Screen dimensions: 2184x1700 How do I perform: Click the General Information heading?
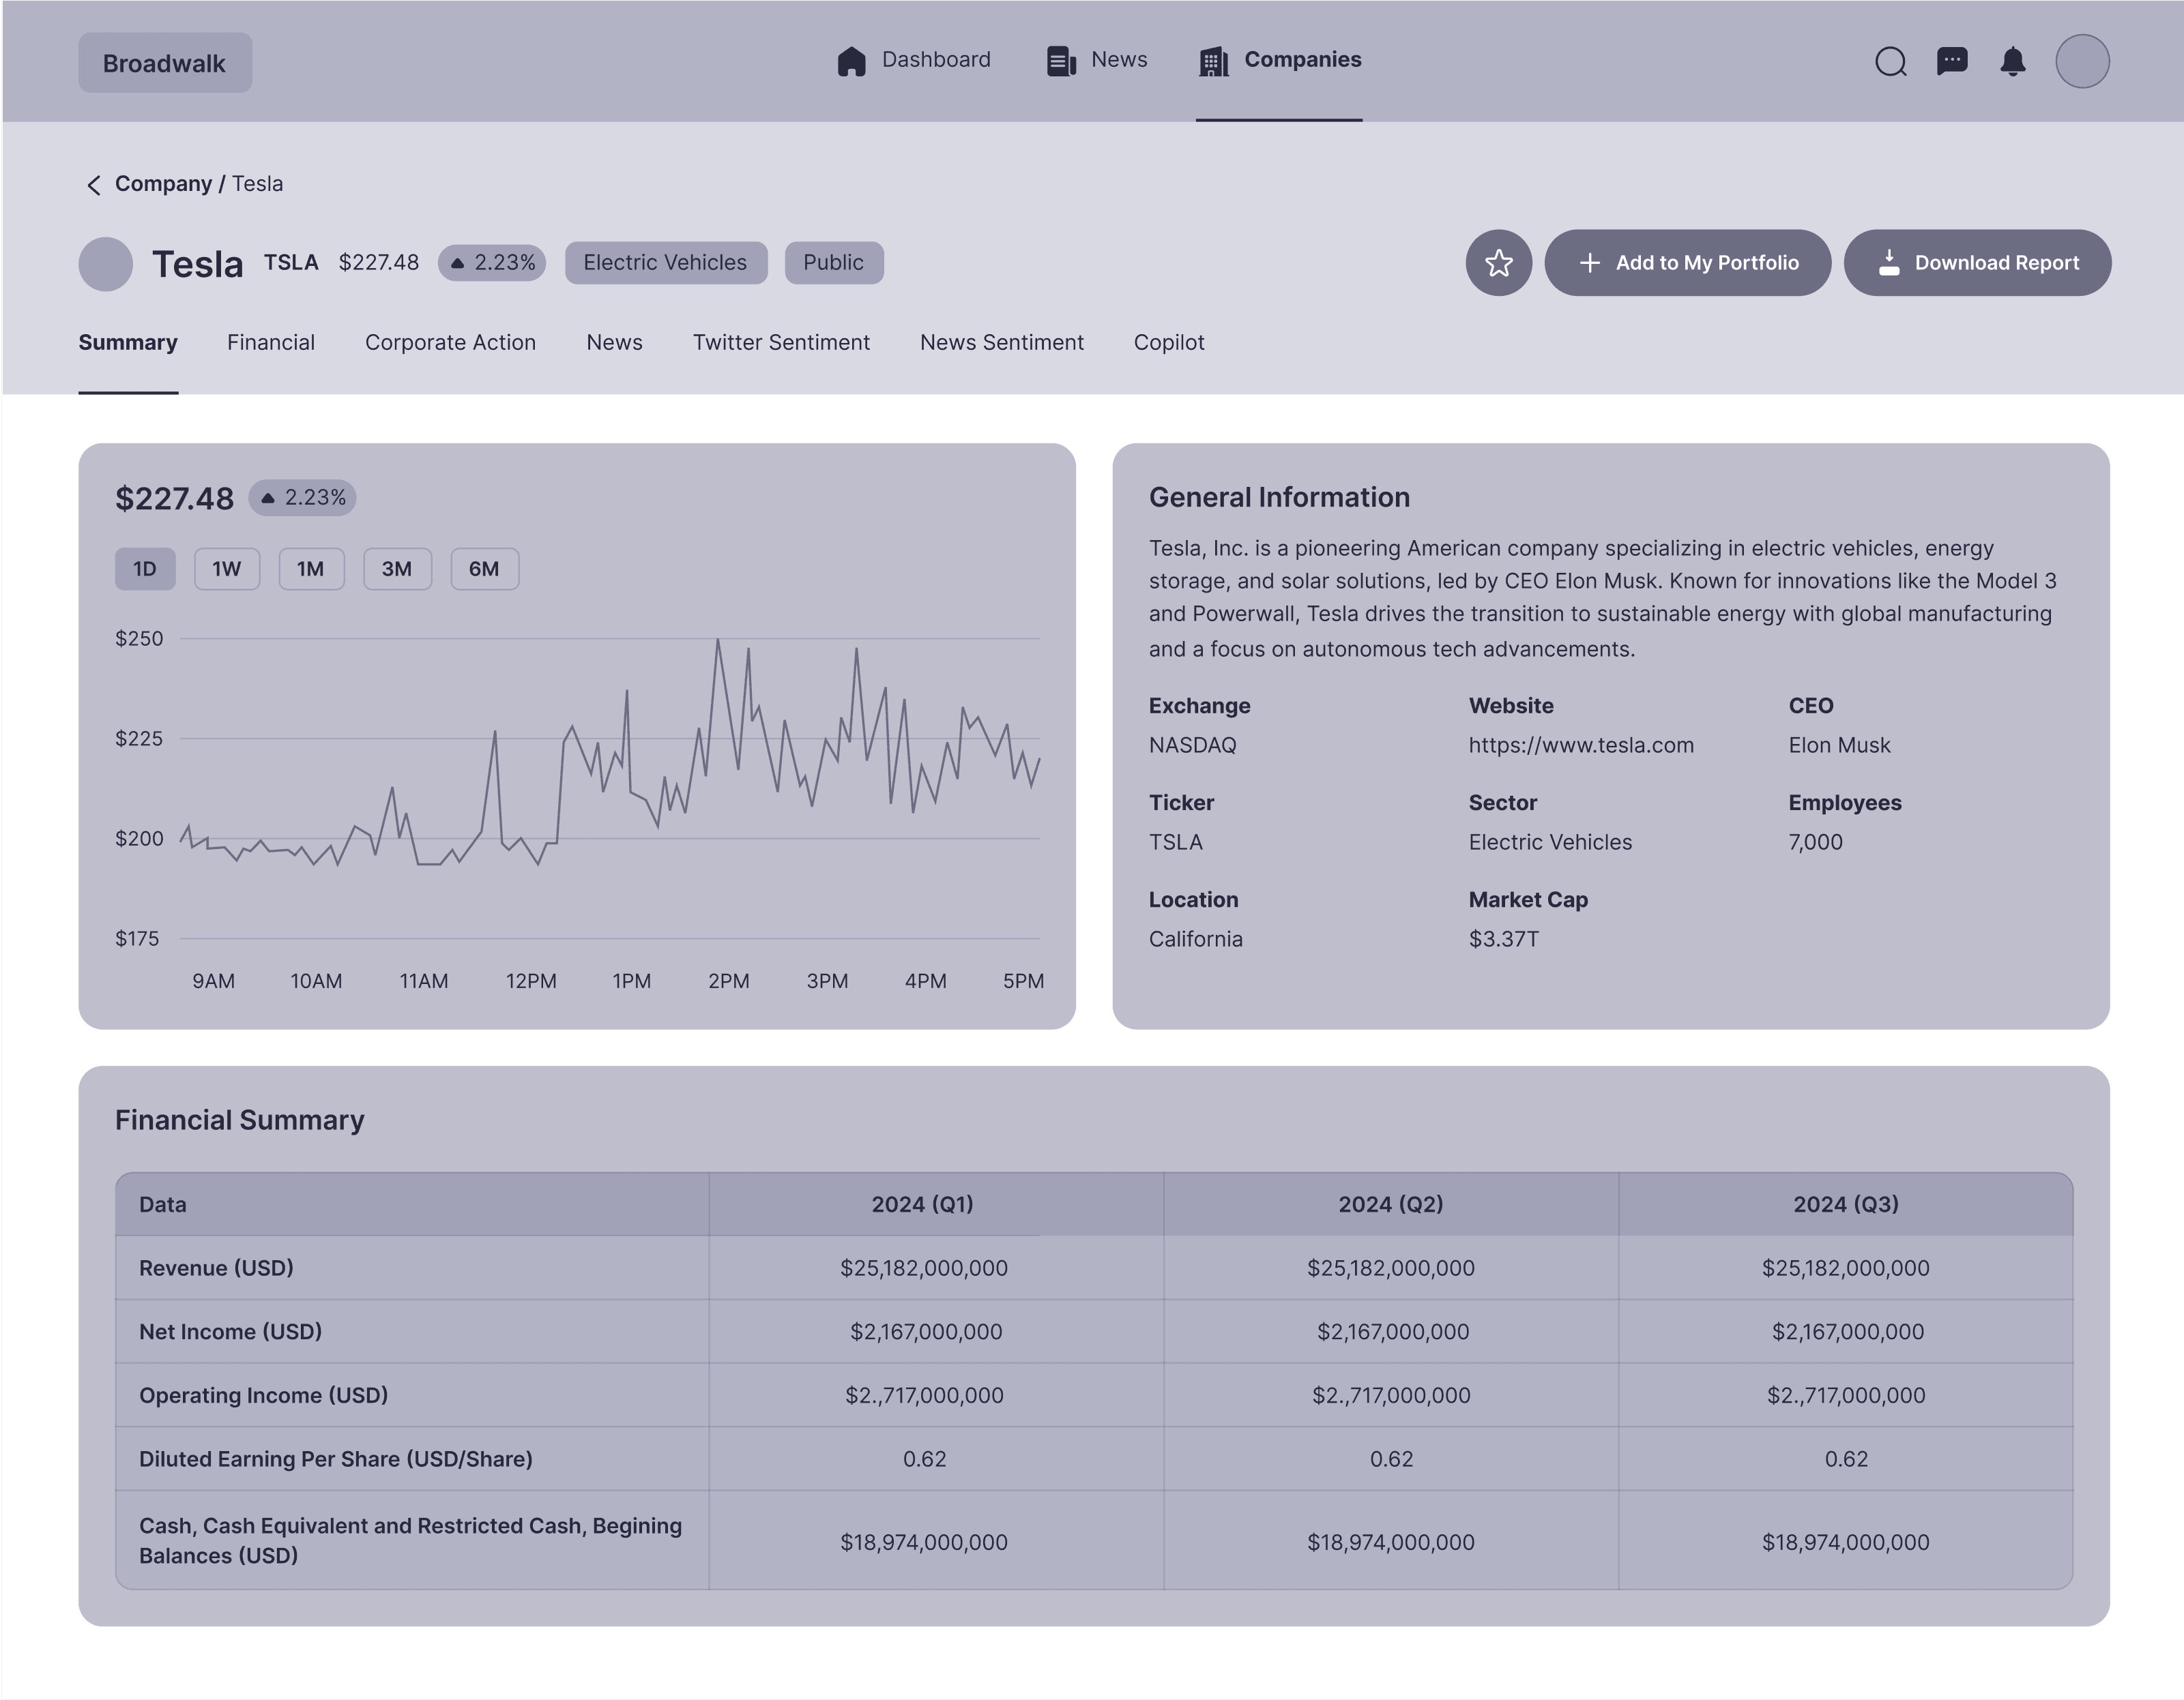tap(1280, 498)
